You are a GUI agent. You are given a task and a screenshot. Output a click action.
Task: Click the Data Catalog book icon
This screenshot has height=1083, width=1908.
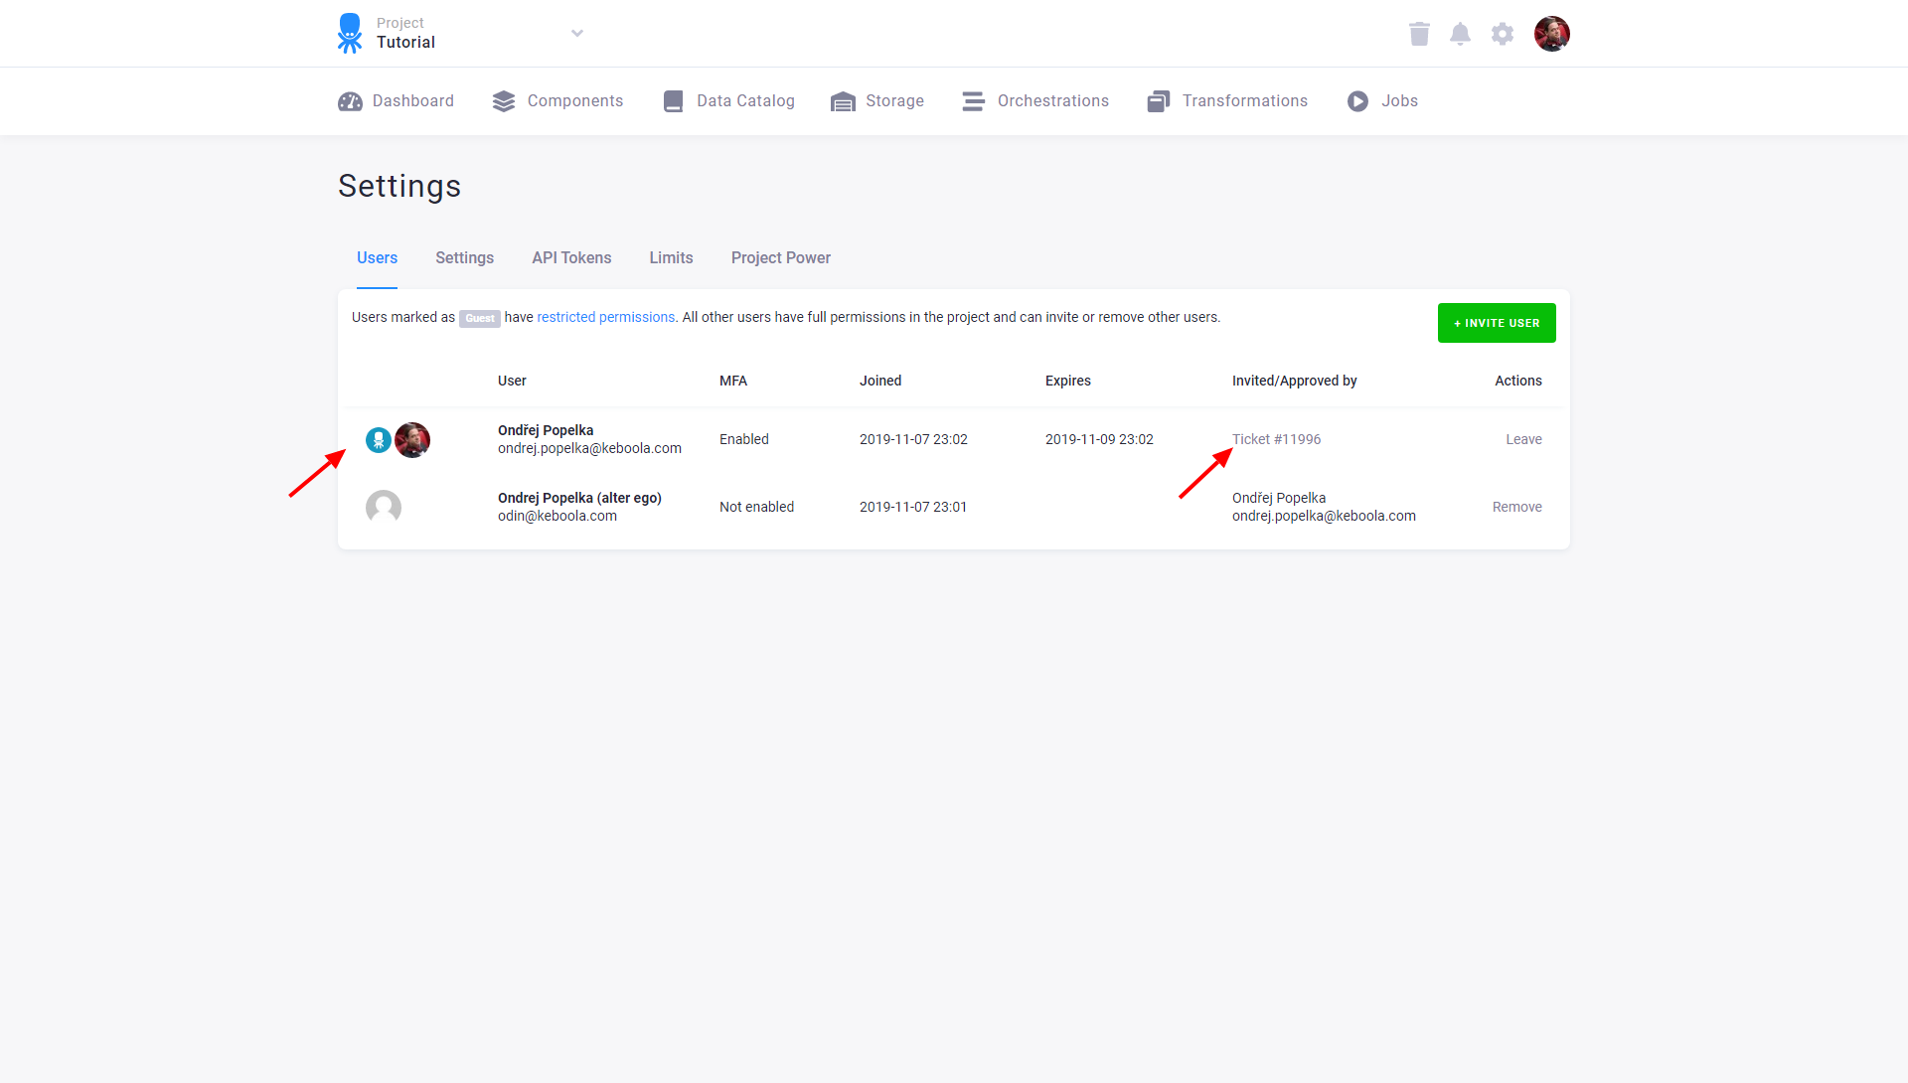[673, 101]
